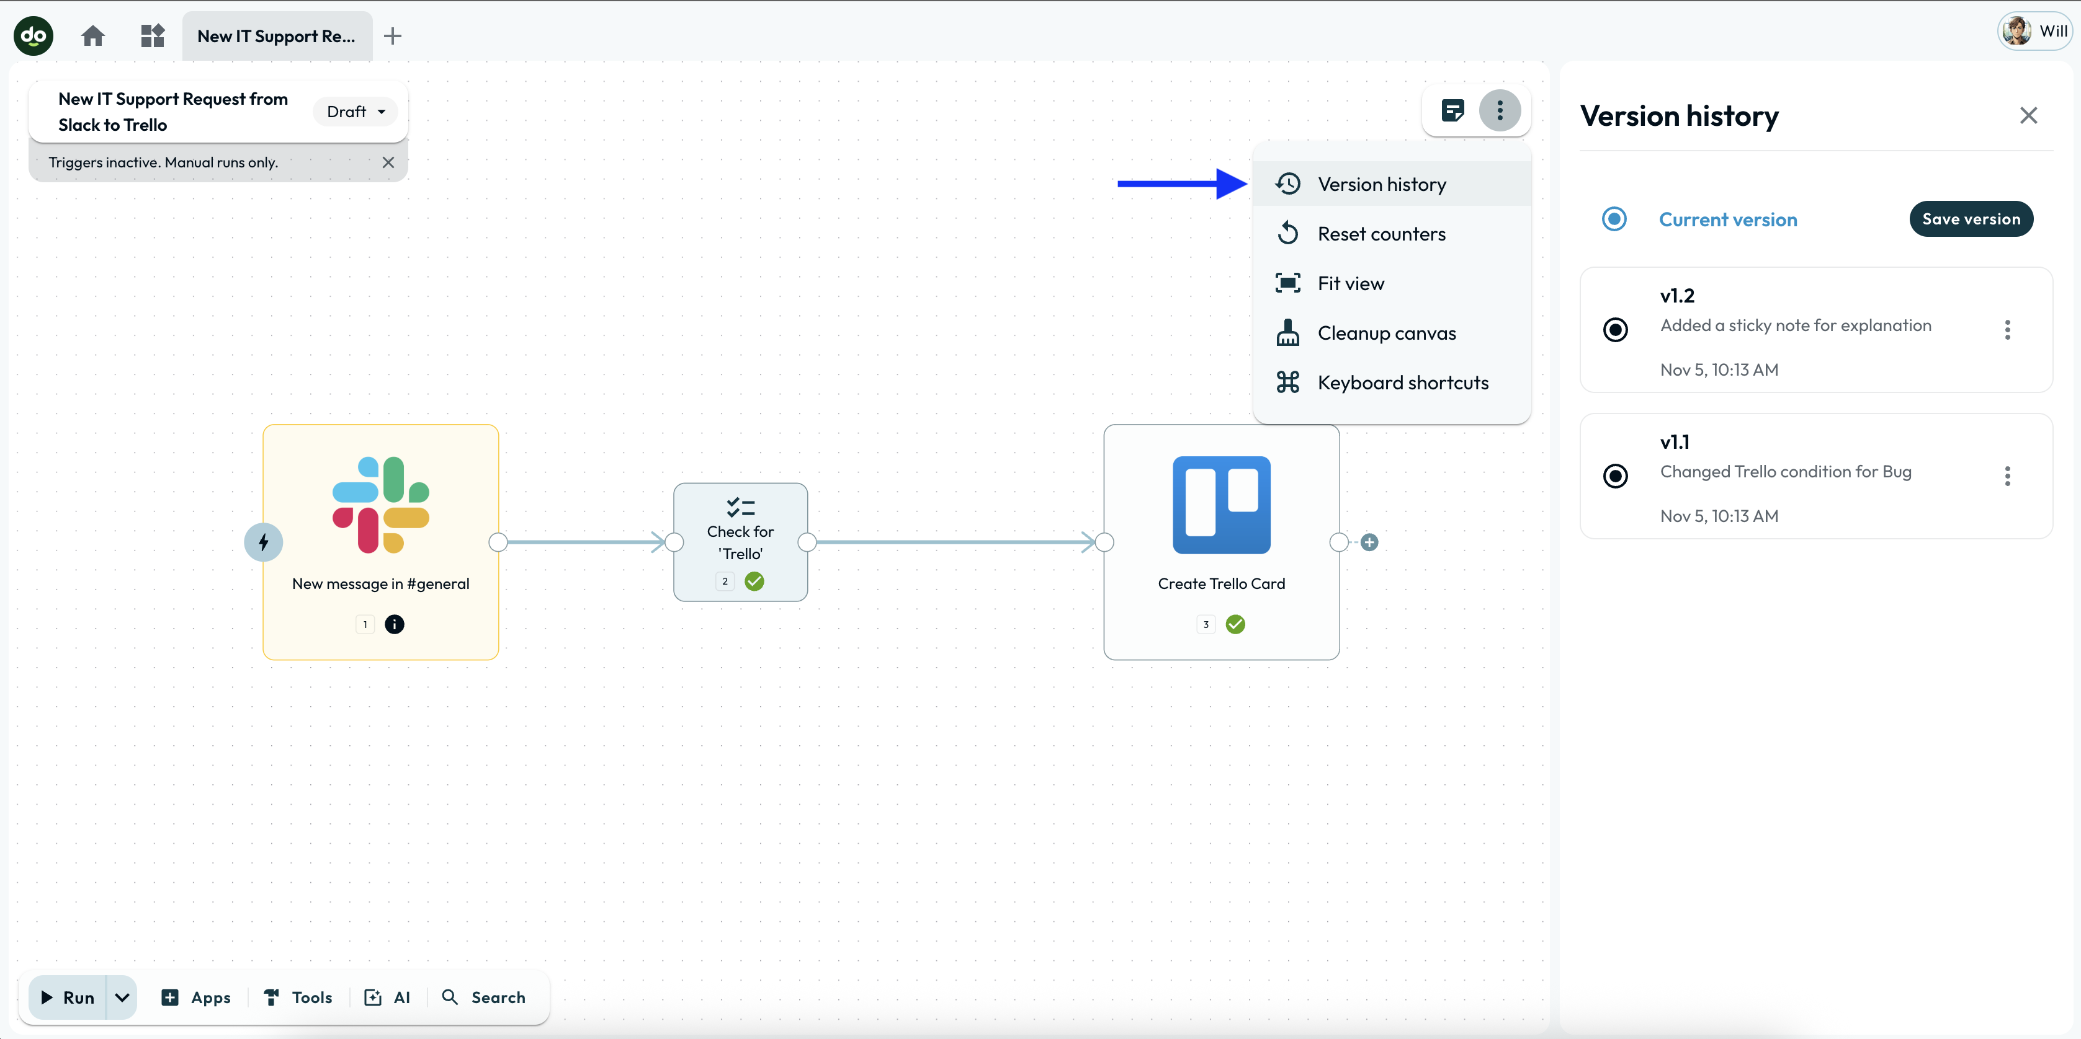
Task: Expand the Run options dropdown arrow
Action: pos(122,997)
